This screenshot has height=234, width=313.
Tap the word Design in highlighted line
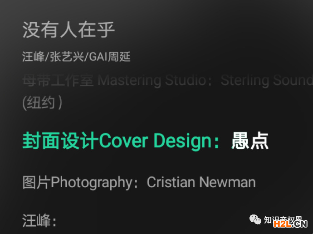tap(182, 141)
